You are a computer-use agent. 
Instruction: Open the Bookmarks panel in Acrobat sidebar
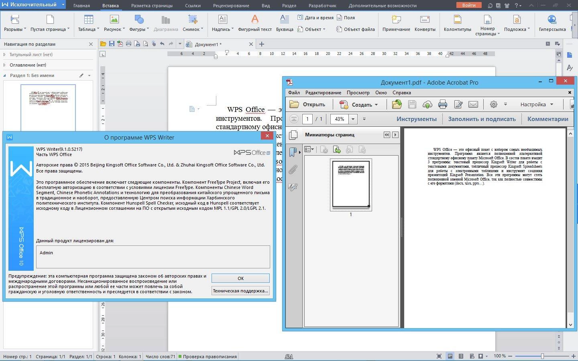pyautogui.click(x=293, y=152)
